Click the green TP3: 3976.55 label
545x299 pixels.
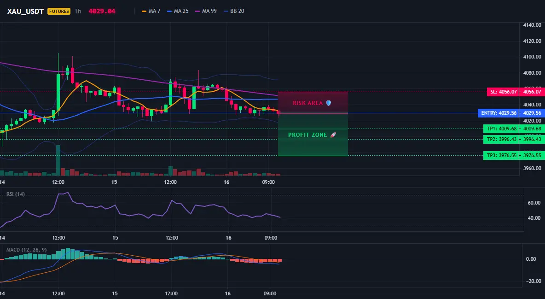pos(501,156)
